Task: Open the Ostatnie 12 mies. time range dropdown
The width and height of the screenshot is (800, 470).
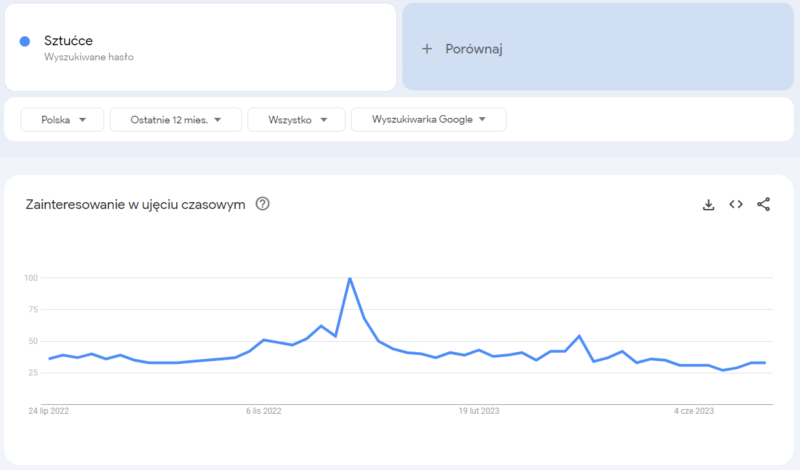Action: 175,119
